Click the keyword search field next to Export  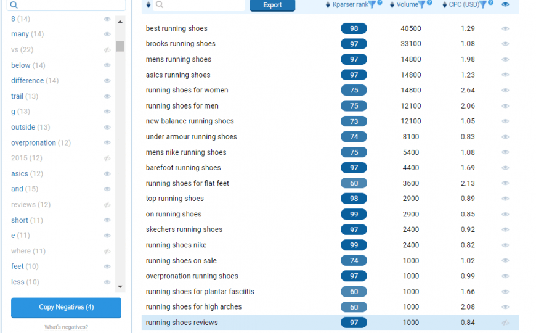click(x=199, y=5)
